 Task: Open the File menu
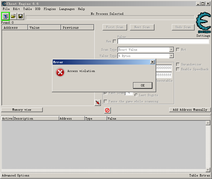click(x=6, y=9)
